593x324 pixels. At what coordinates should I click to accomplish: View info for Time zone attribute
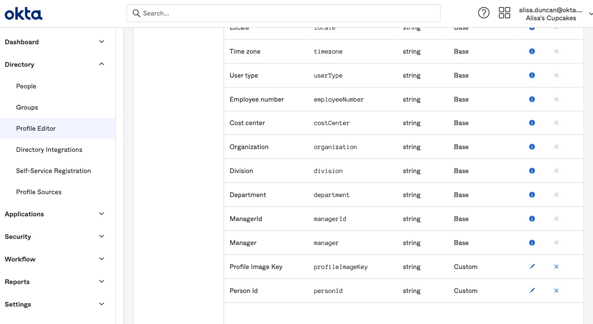point(532,52)
